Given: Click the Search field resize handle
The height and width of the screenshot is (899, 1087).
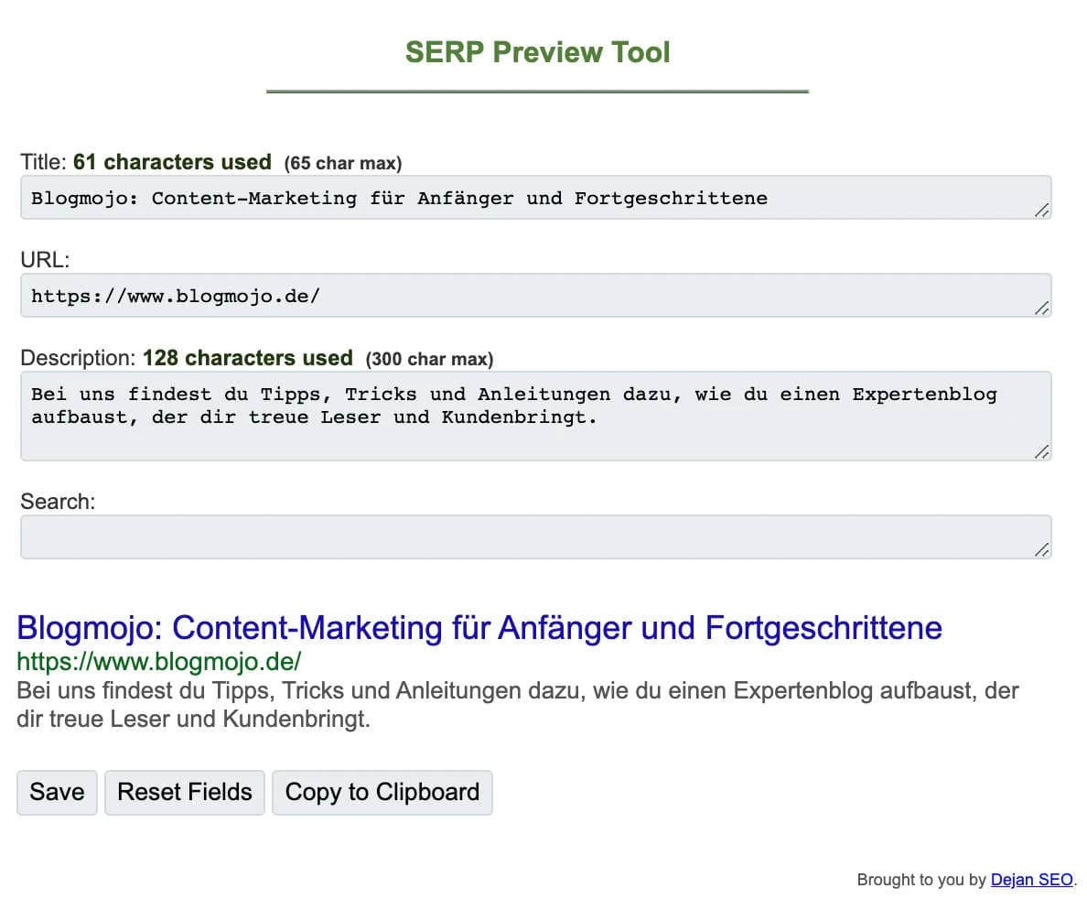Looking at the screenshot, I should coord(1041,549).
